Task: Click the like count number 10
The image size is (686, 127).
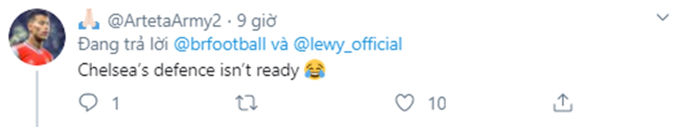Action: (x=437, y=104)
